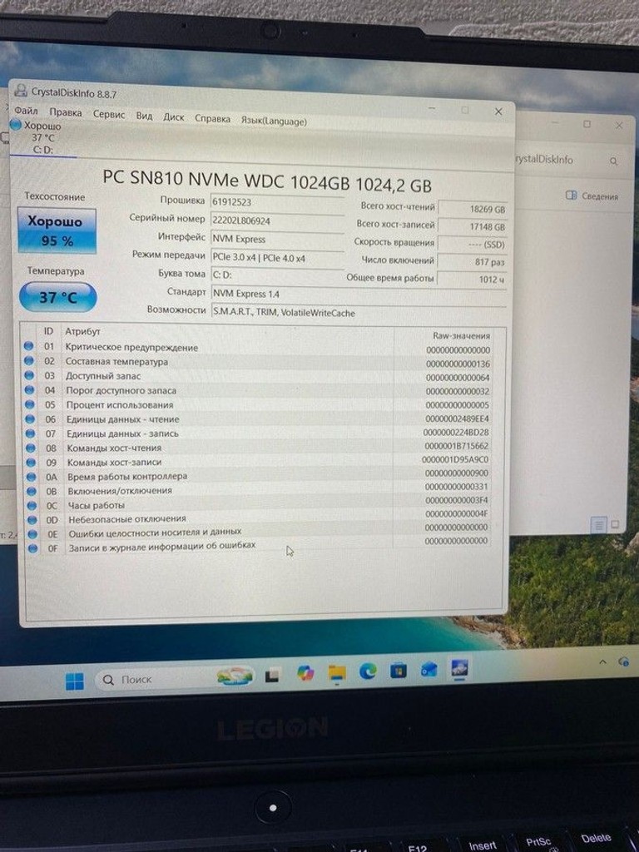
Task: Click raw value 000000000003F4
Action: 457,500
